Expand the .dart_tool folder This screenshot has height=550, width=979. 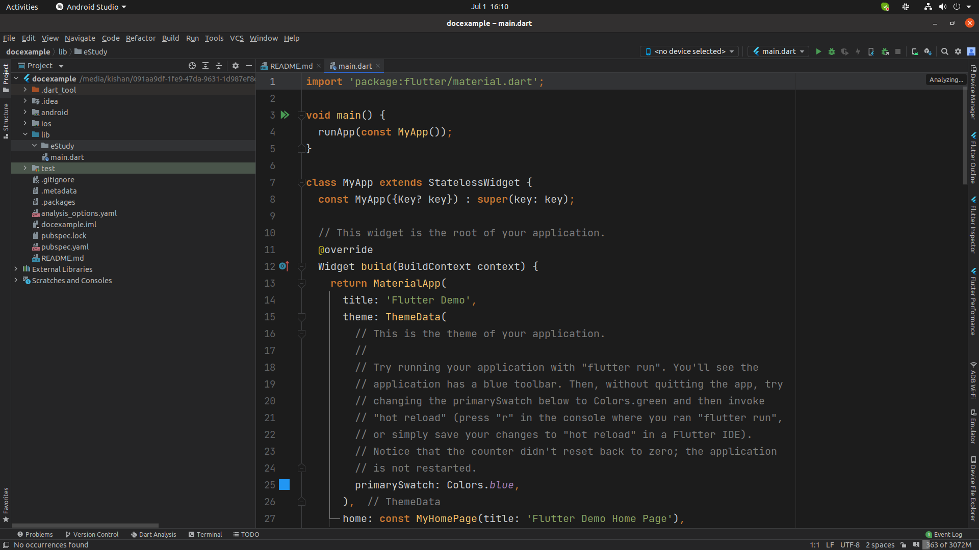pos(25,90)
